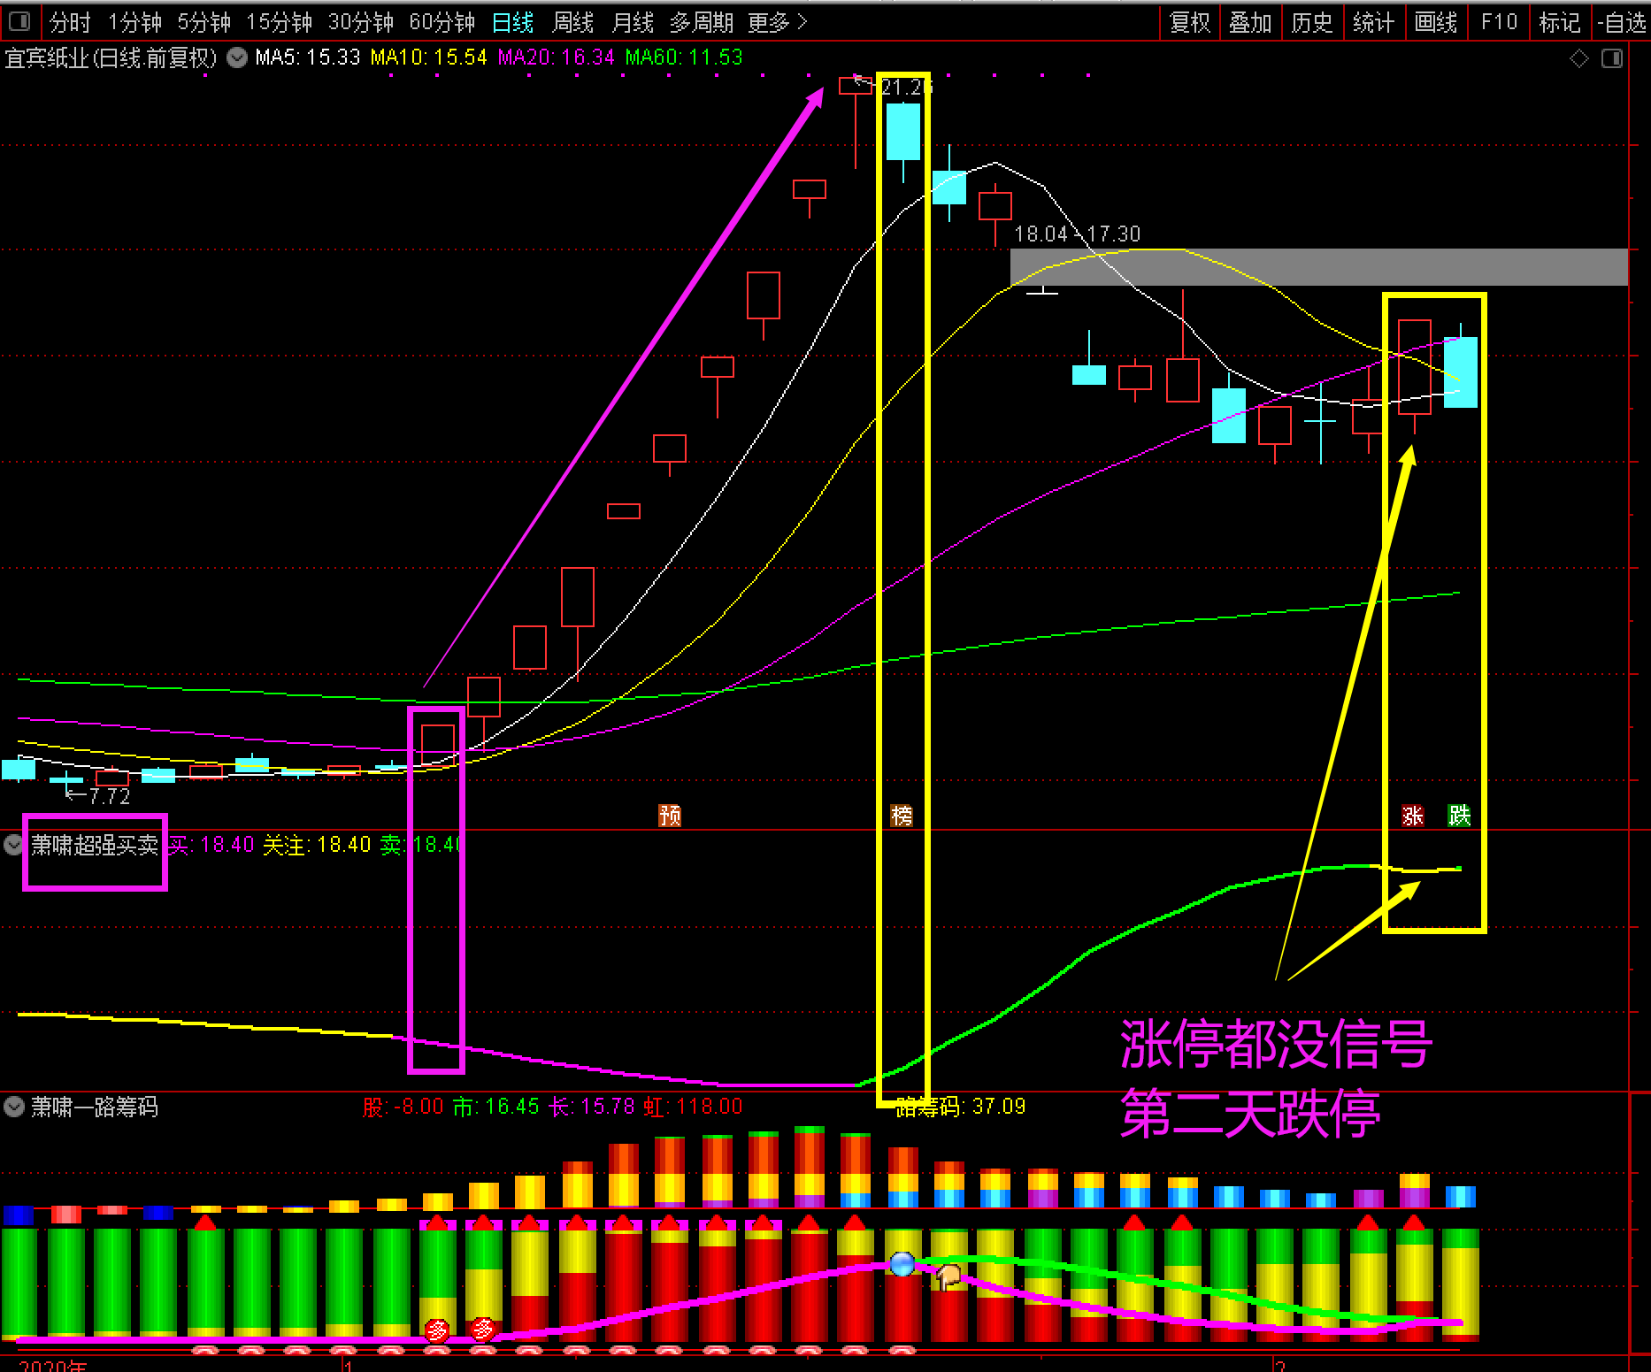Click the green 跌 limit-down marker
The width and height of the screenshot is (1651, 1372).
click(1459, 815)
